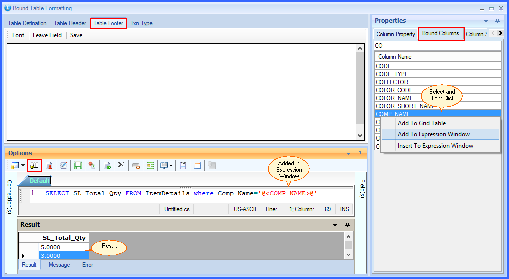Open the Result bottom tab

pyautogui.click(x=29, y=265)
